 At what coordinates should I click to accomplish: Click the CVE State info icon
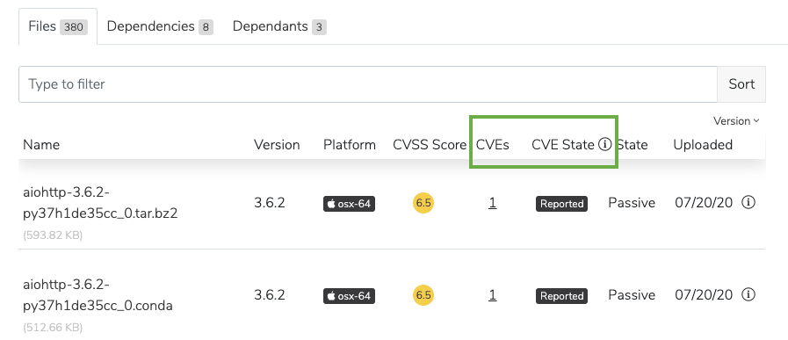605,145
